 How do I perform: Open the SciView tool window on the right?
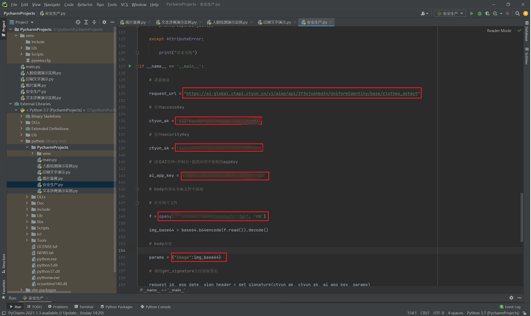coord(527,57)
